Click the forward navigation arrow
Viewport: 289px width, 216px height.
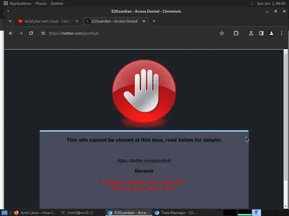coord(21,33)
